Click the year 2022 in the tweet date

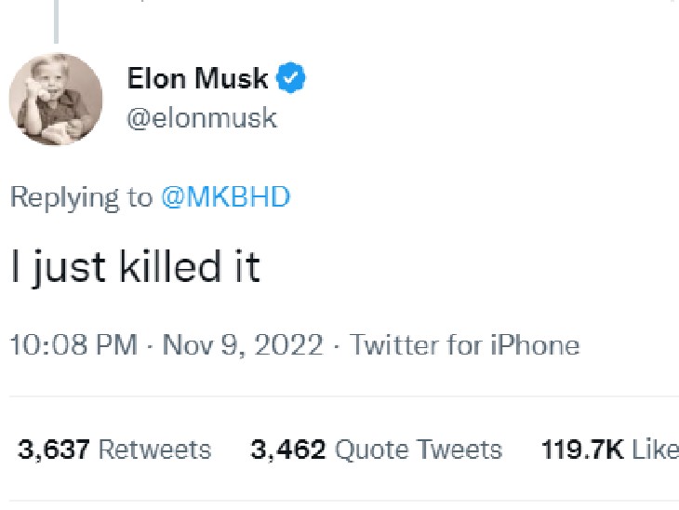point(287,345)
